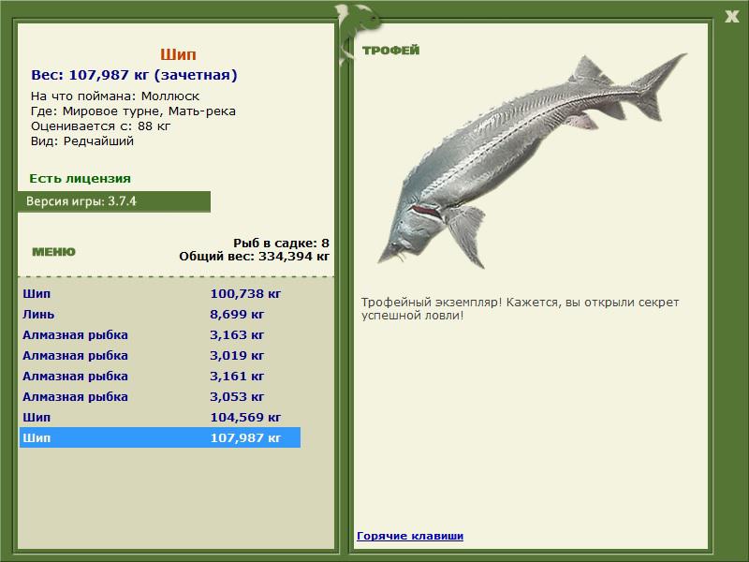Select the Линь 8,699 кг row
This screenshot has height=562, width=749.
coord(160,314)
